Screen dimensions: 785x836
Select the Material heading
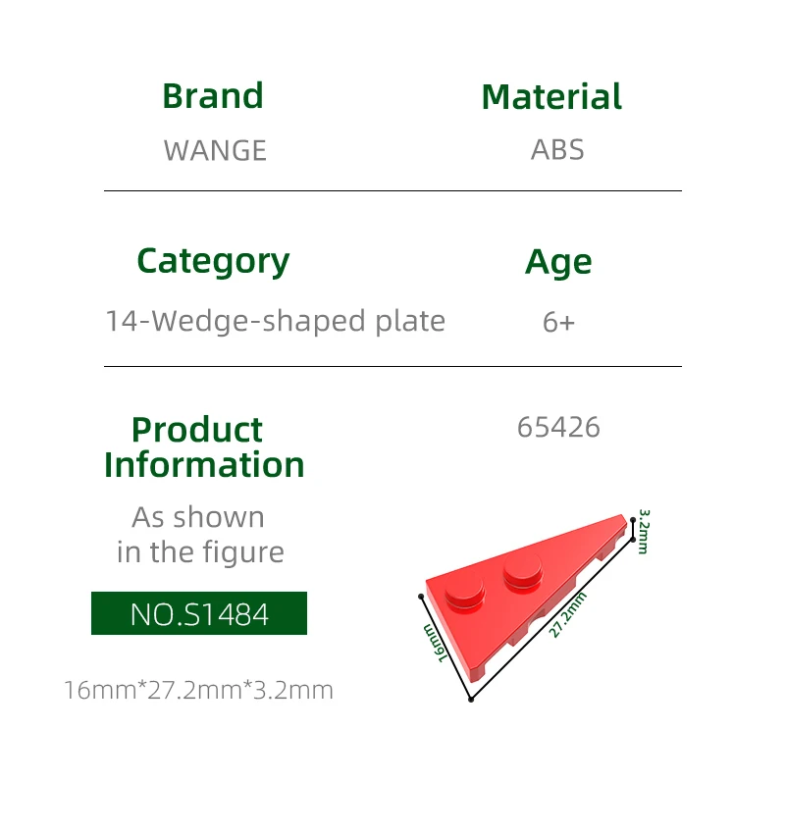coord(551,96)
